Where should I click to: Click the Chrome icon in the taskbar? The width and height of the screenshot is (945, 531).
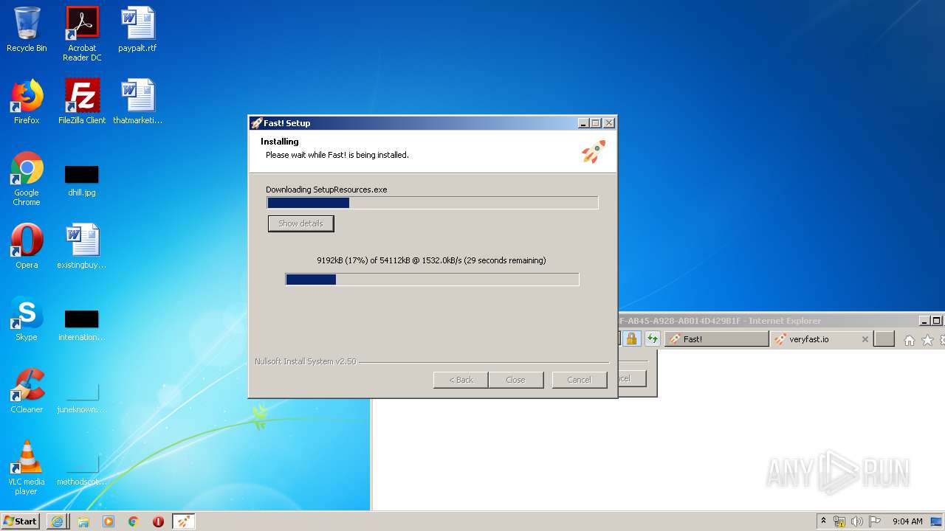(x=134, y=521)
